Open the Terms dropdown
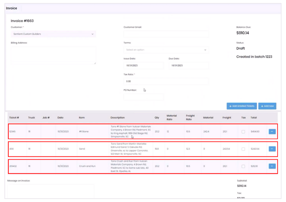 (166, 50)
